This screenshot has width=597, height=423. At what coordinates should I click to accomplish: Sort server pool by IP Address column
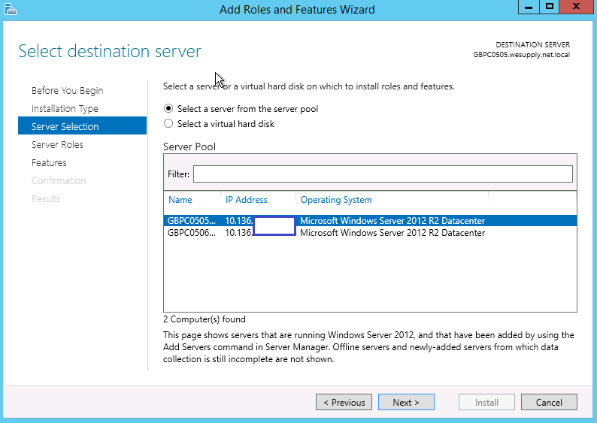247,200
